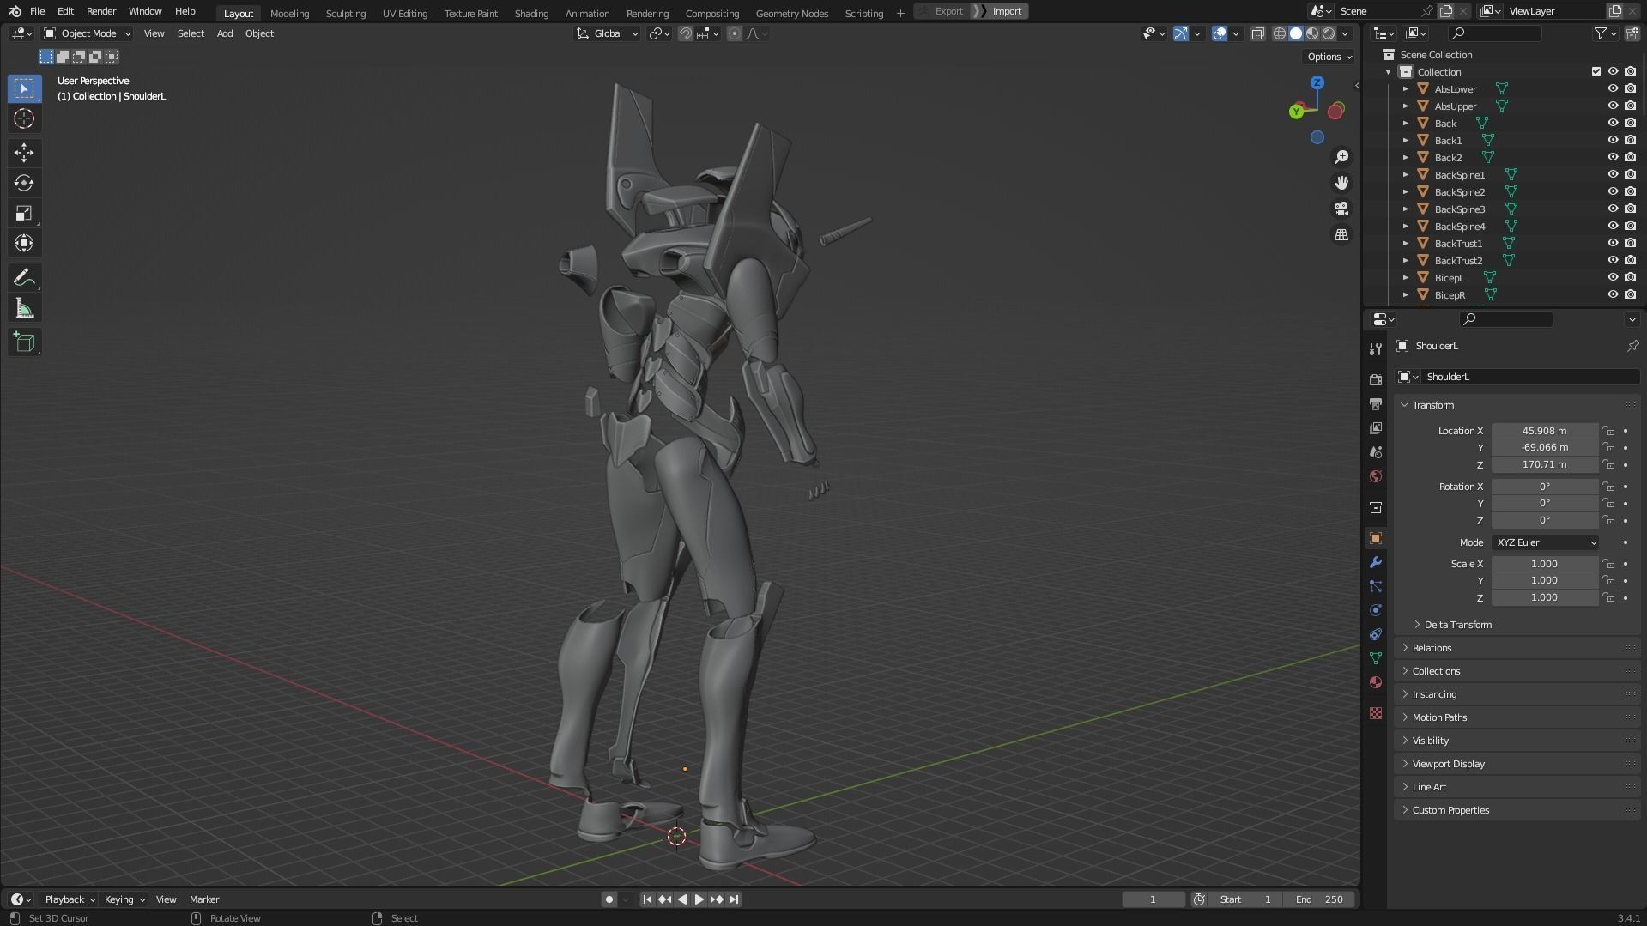1647x926 pixels.
Task: Select the Select Box tool
Action: pos(24,88)
